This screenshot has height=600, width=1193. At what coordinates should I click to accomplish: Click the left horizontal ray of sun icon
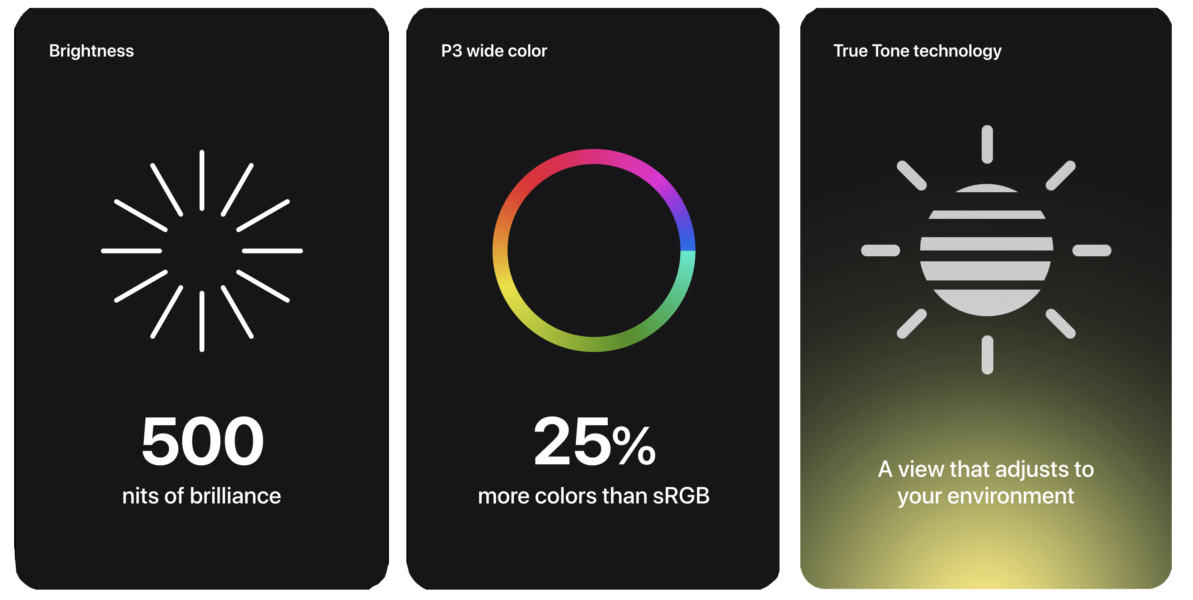(880, 250)
